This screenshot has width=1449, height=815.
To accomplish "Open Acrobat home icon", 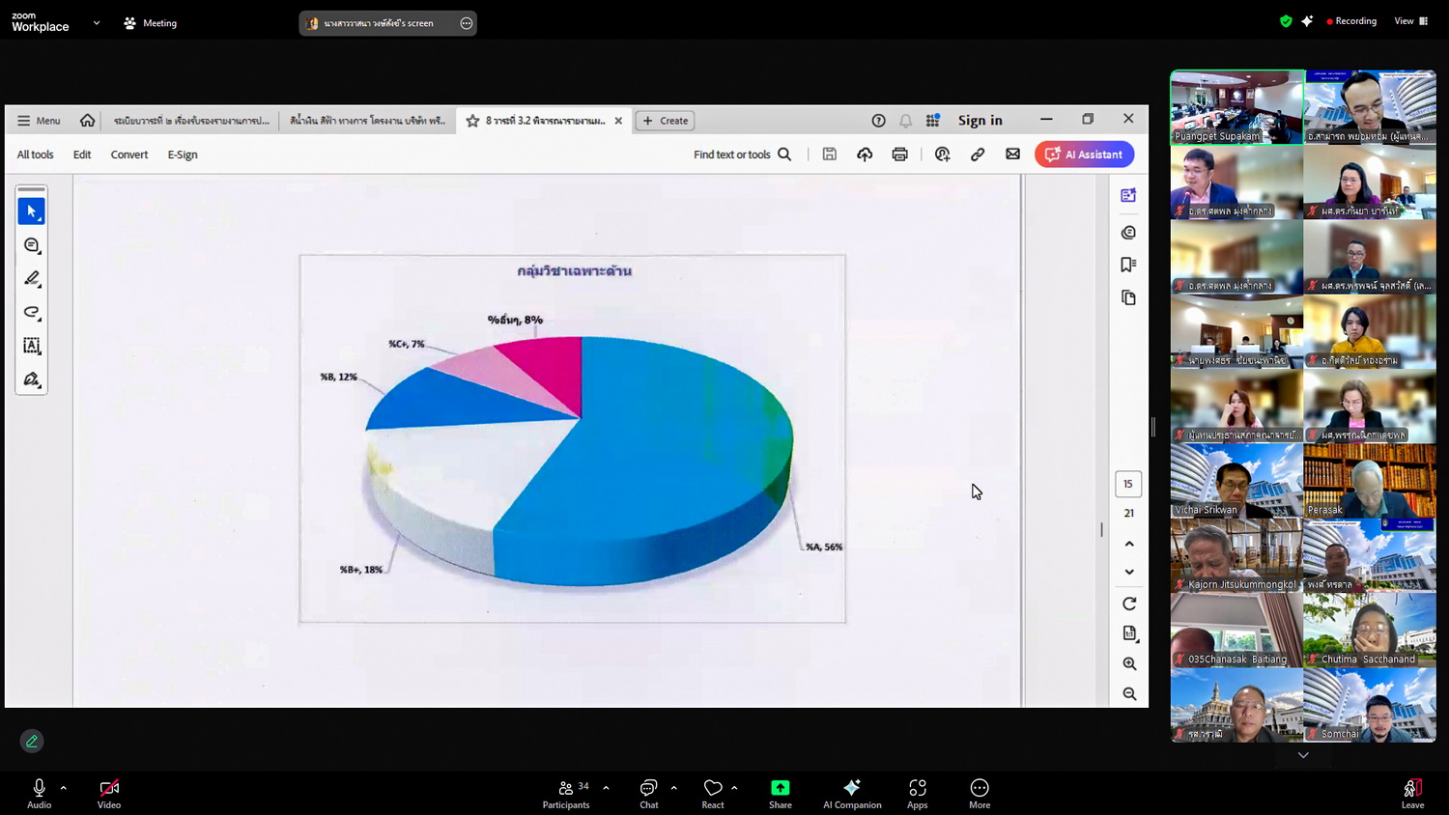I will coord(88,121).
